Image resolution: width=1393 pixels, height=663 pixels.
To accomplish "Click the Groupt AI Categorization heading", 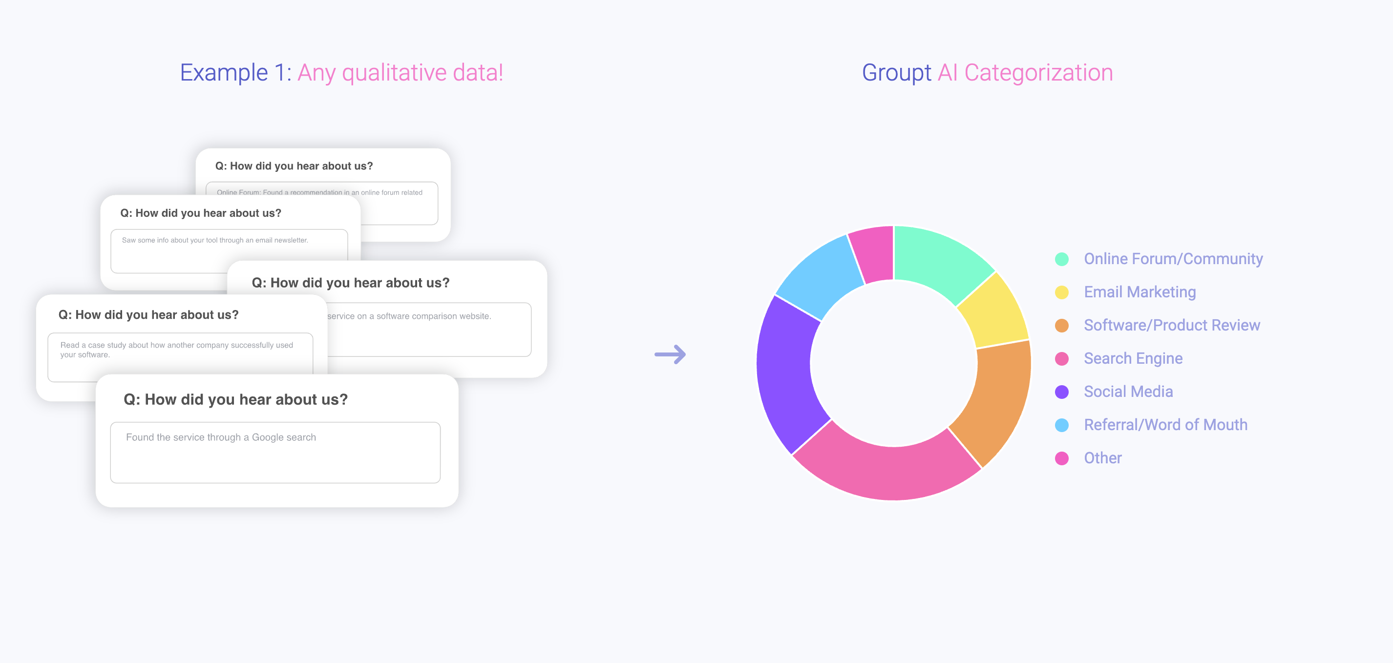I will tap(987, 73).
